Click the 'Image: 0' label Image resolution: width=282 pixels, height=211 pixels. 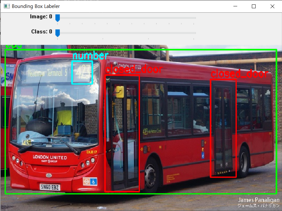click(41, 16)
